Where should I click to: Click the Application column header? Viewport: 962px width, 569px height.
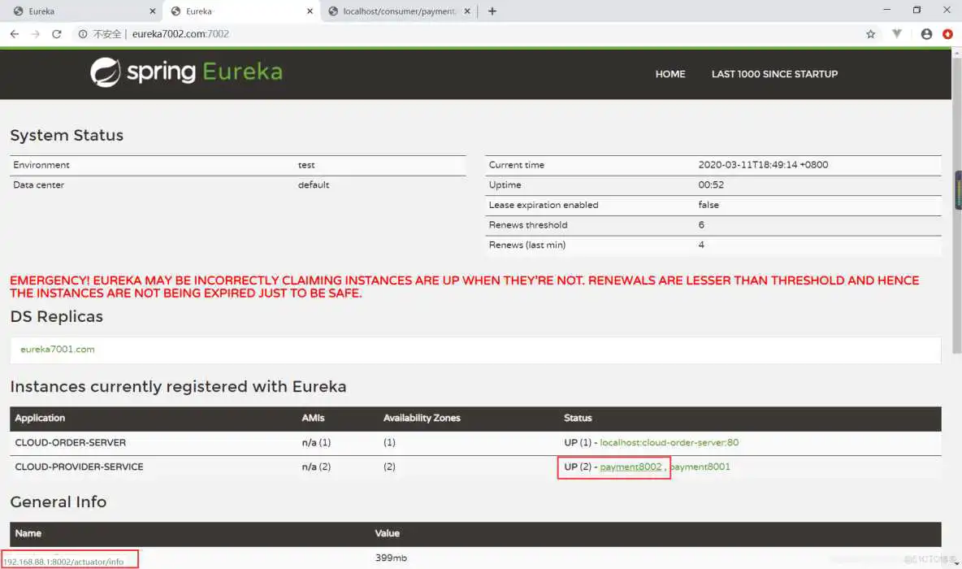[40, 418]
